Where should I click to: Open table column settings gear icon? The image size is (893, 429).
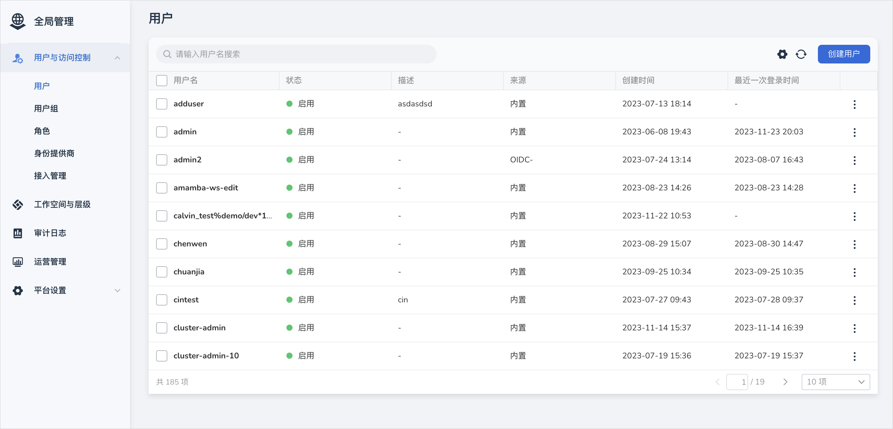[782, 54]
